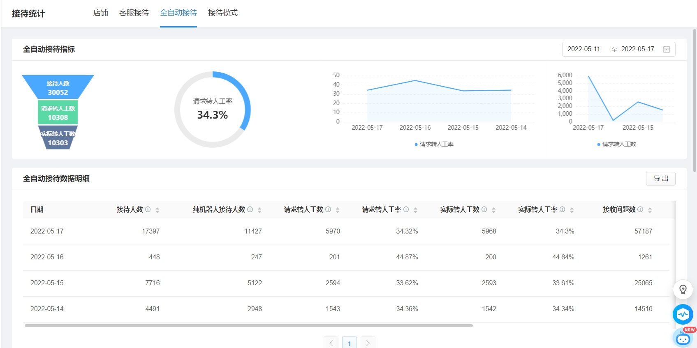Show info tooltip for 实际转人工率

click(x=563, y=209)
